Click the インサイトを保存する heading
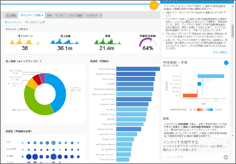The width and height of the screenshot is (236, 164). [x=180, y=142]
